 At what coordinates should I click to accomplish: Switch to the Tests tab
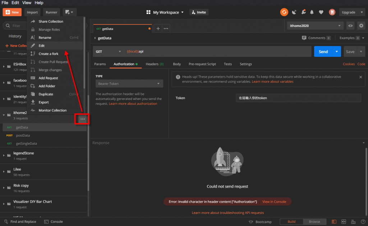point(227,64)
